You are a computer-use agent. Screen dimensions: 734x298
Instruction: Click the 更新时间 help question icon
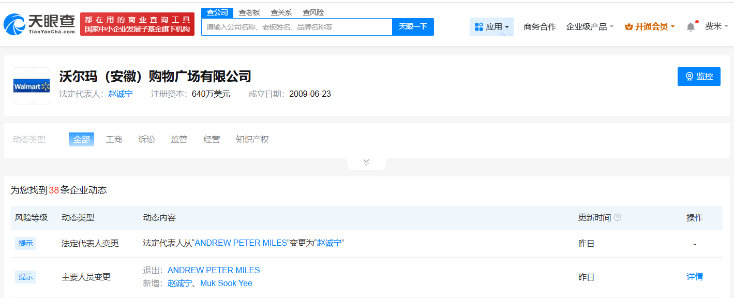point(617,218)
